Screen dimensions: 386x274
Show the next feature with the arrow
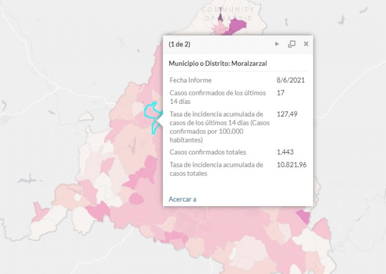(x=277, y=44)
